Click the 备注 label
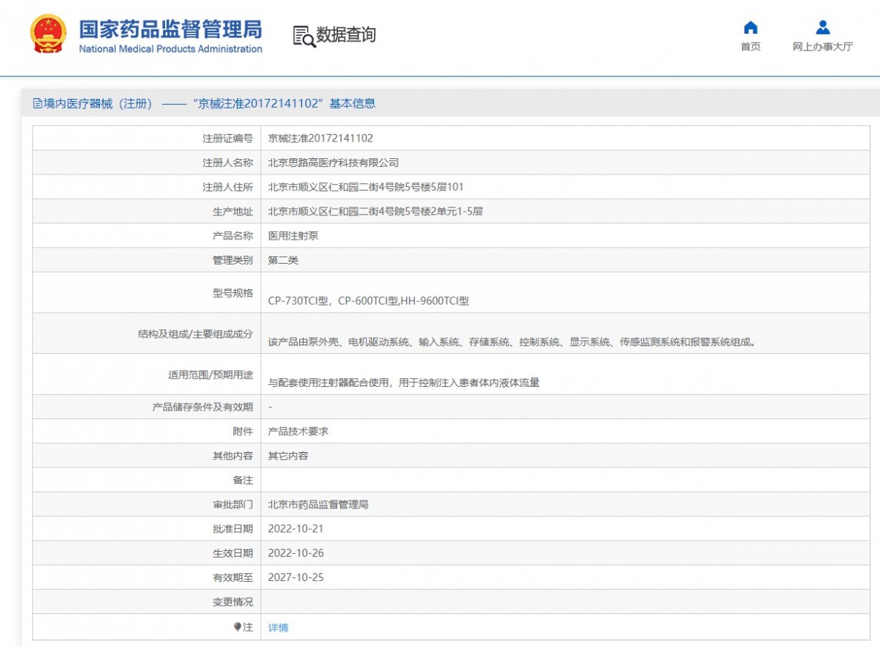Viewport: 880px width, 647px height. tap(243, 480)
